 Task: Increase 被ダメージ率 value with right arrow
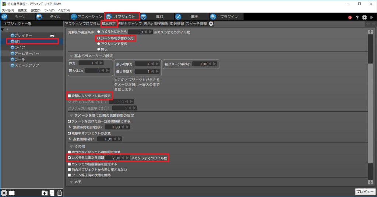tap(215, 64)
